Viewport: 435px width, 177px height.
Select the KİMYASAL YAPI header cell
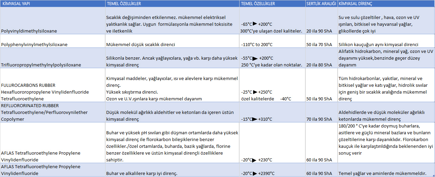(53, 4)
